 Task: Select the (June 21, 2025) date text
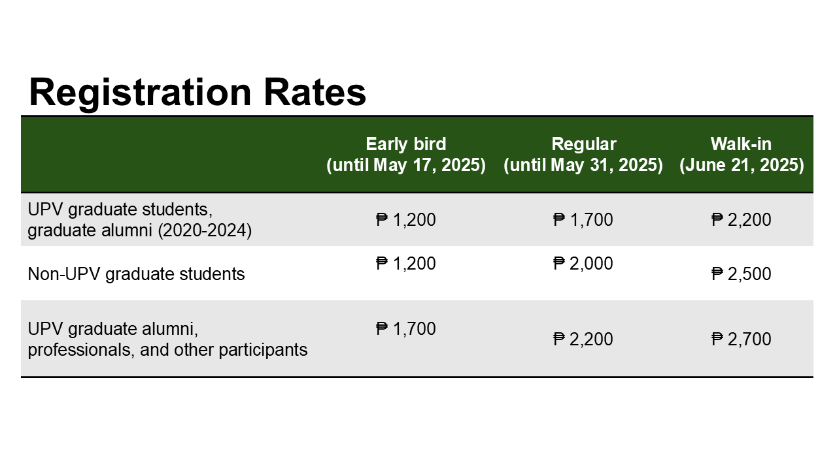(742, 166)
